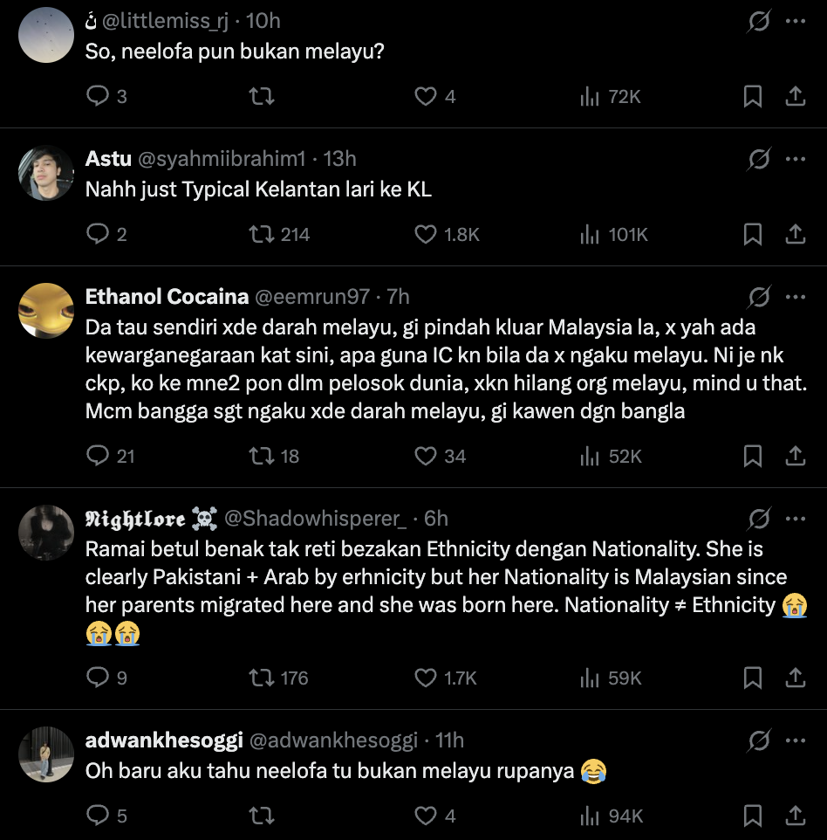The height and width of the screenshot is (840, 827).
Task: Reply to Ethanol Cocaina's tweet with 21 replies
Action: point(97,456)
